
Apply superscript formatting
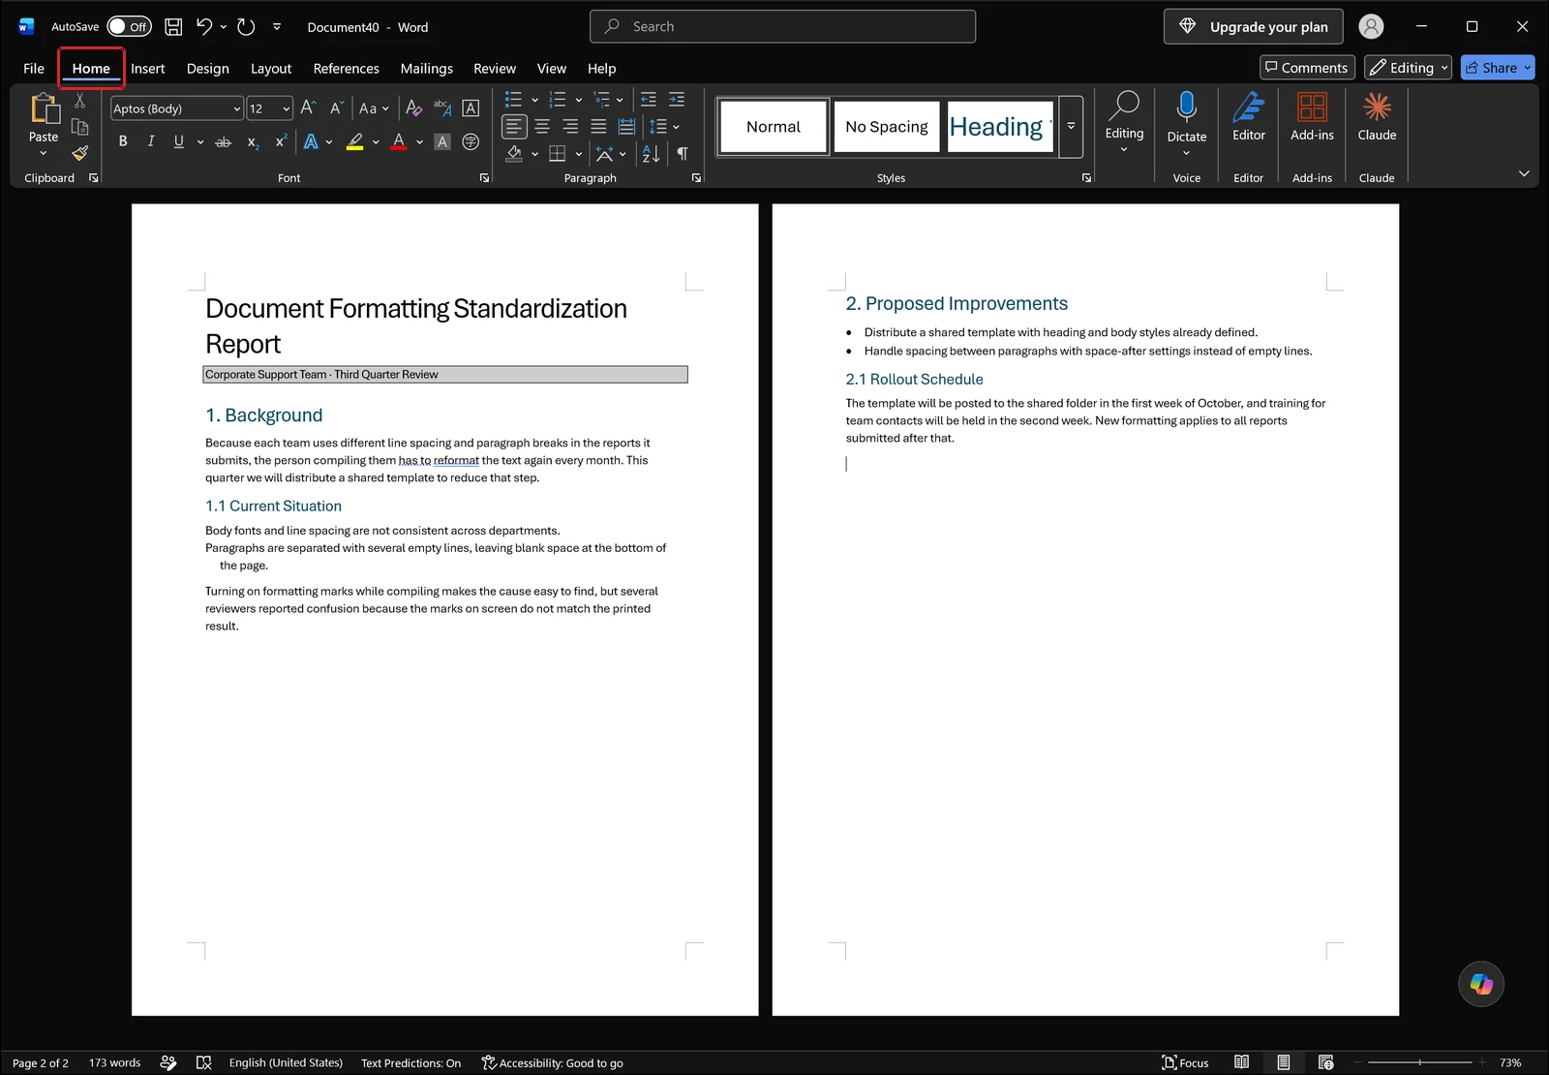[281, 141]
